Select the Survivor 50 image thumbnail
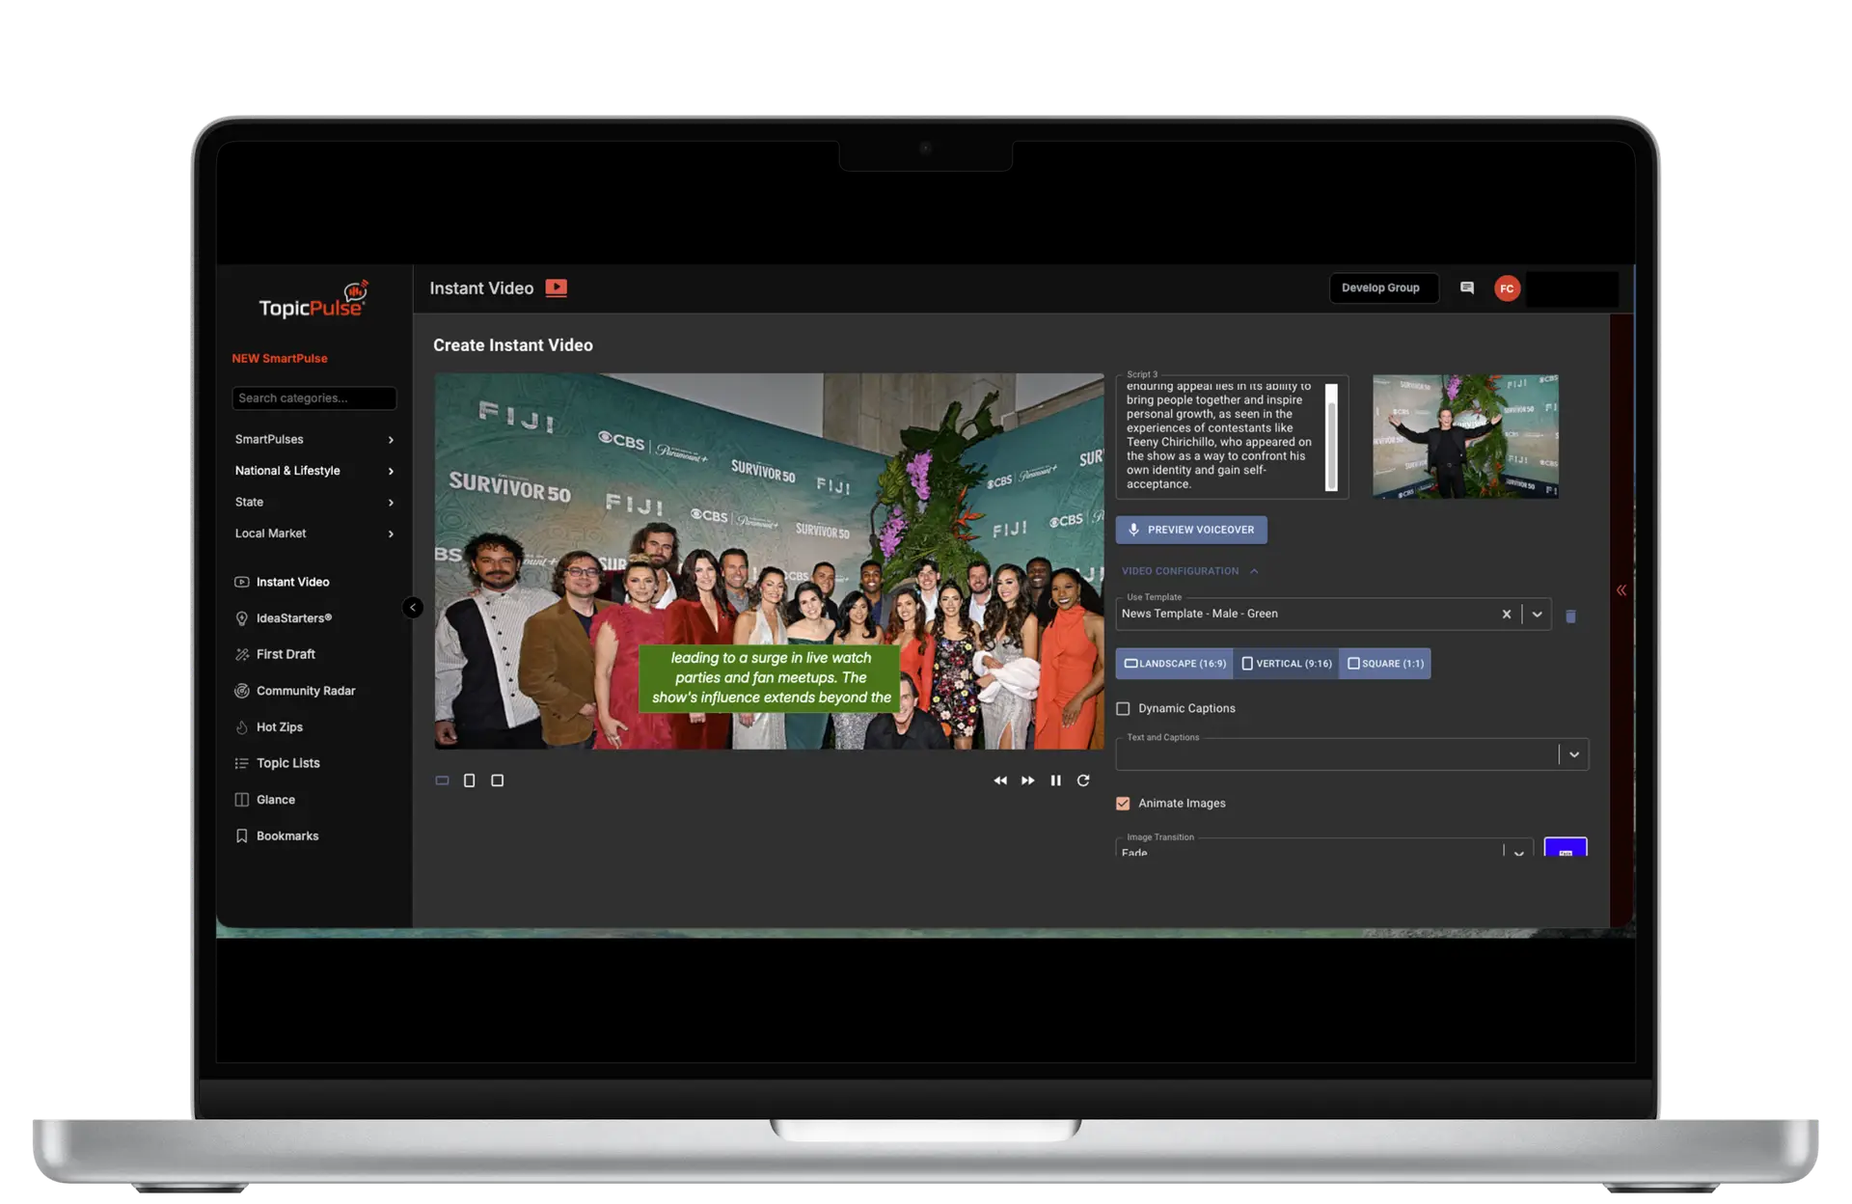Image resolution: width=1852 pixels, height=1204 pixels. [1465, 437]
